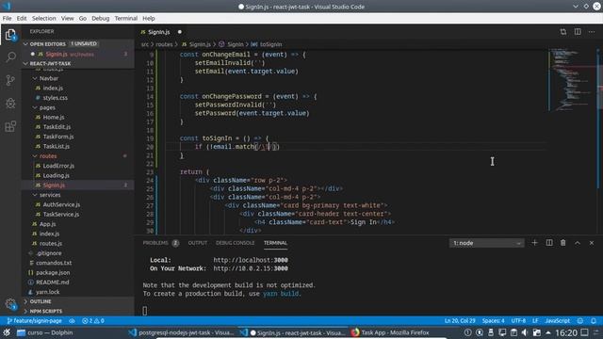
Task: Open TaskEdit.js in explorer
Action: pos(57,127)
